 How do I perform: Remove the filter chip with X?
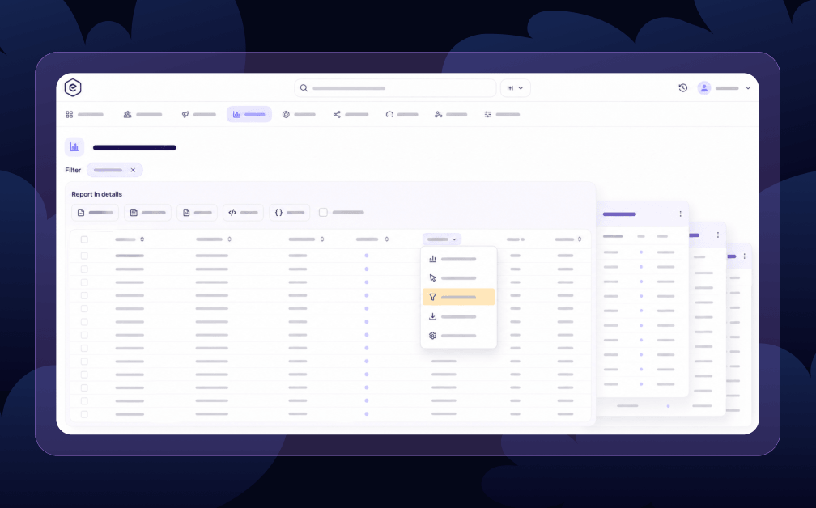pos(133,170)
